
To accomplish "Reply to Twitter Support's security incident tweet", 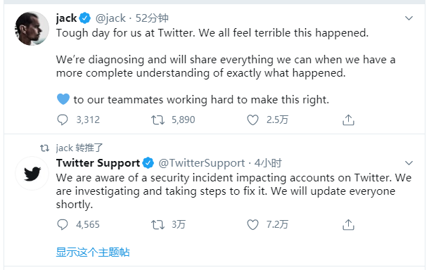I will [x=63, y=224].
